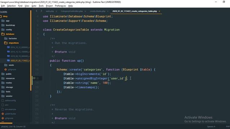Click the blog root folder icon
The height and width of the screenshot is (129, 230).
pyautogui.click(x=1, y=16)
